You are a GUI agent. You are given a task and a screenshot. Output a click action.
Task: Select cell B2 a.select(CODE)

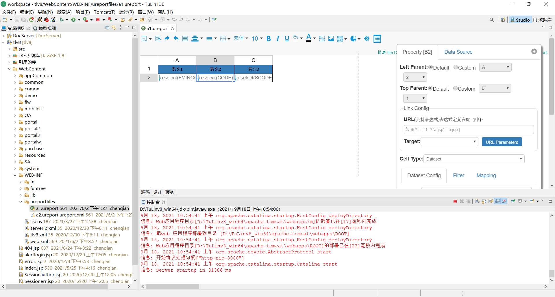[x=215, y=78]
